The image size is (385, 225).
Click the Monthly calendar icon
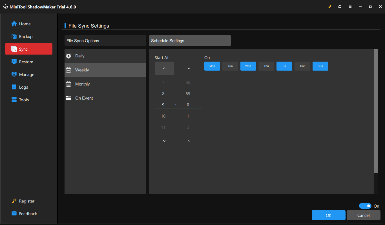click(x=68, y=84)
